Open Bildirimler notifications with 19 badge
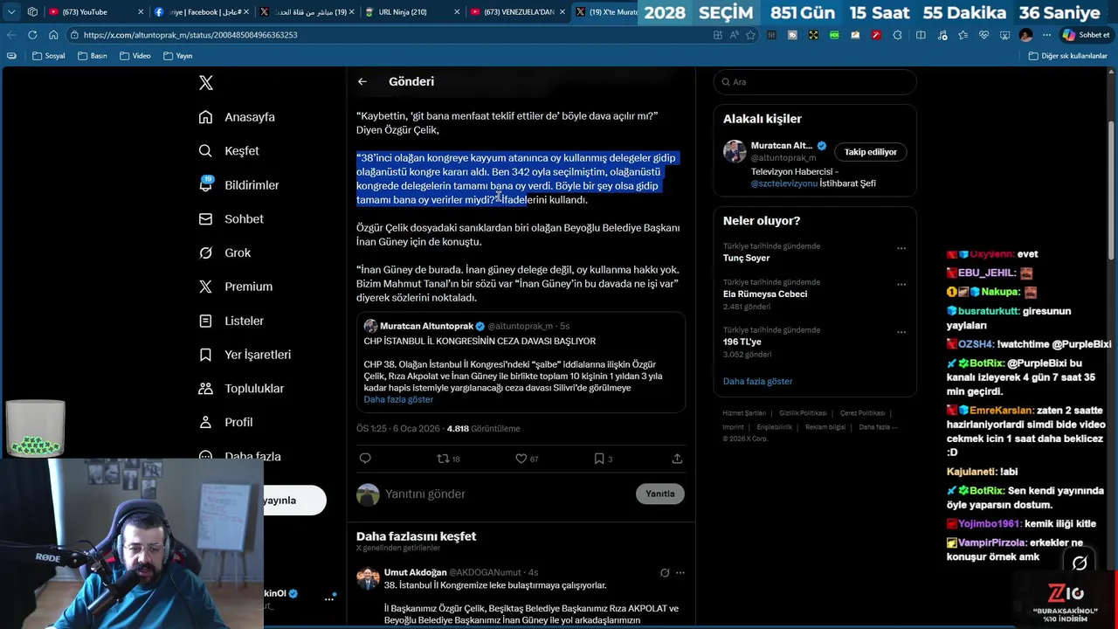The height and width of the screenshot is (629, 1118). click(x=239, y=185)
